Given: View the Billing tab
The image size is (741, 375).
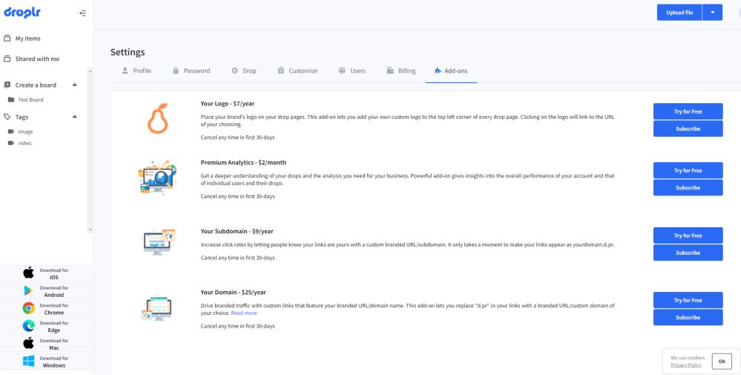Looking at the screenshot, I should point(401,71).
